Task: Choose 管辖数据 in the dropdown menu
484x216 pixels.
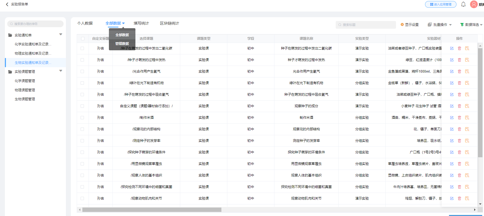Action: click(x=122, y=44)
